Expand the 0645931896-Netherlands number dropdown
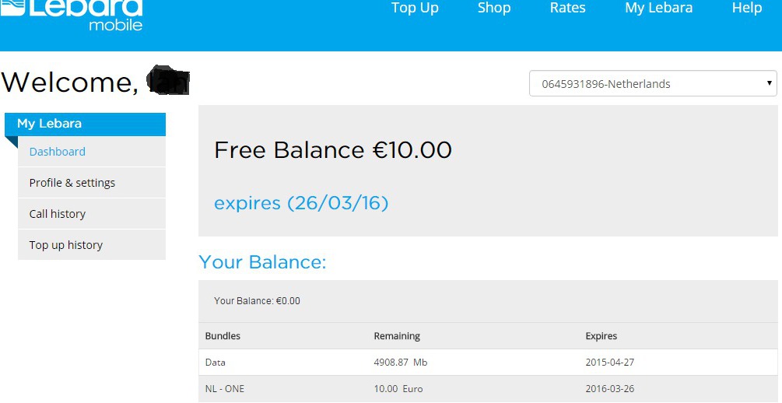 pos(652,84)
